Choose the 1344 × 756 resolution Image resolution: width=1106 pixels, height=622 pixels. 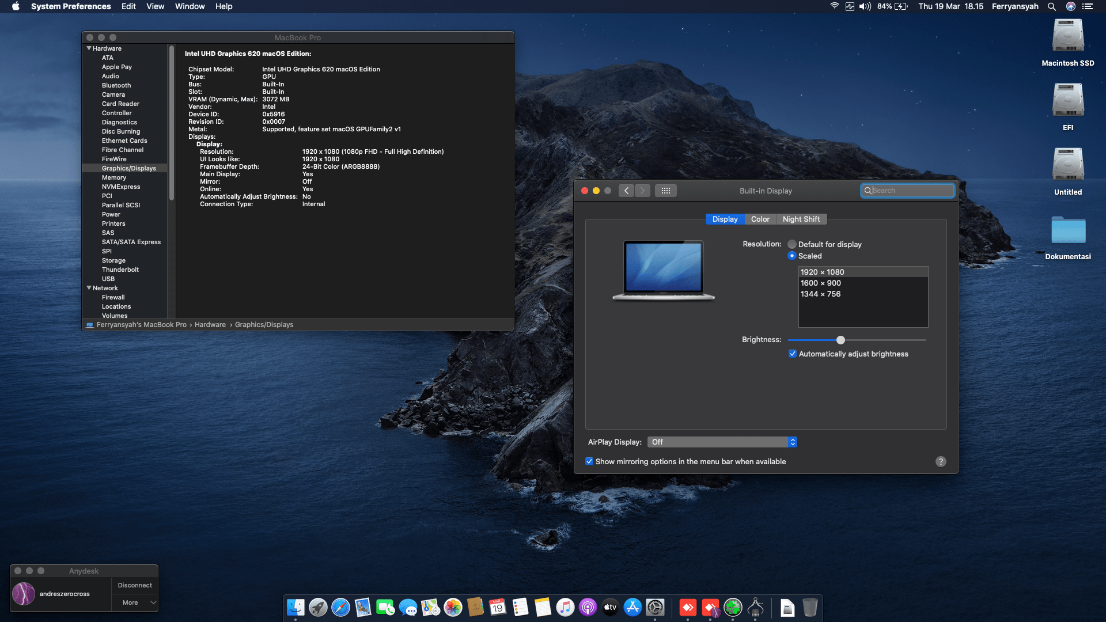(863, 294)
